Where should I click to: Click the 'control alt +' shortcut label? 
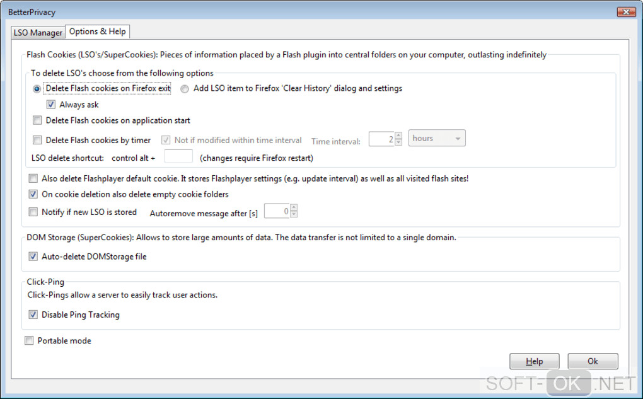pyautogui.click(x=133, y=158)
